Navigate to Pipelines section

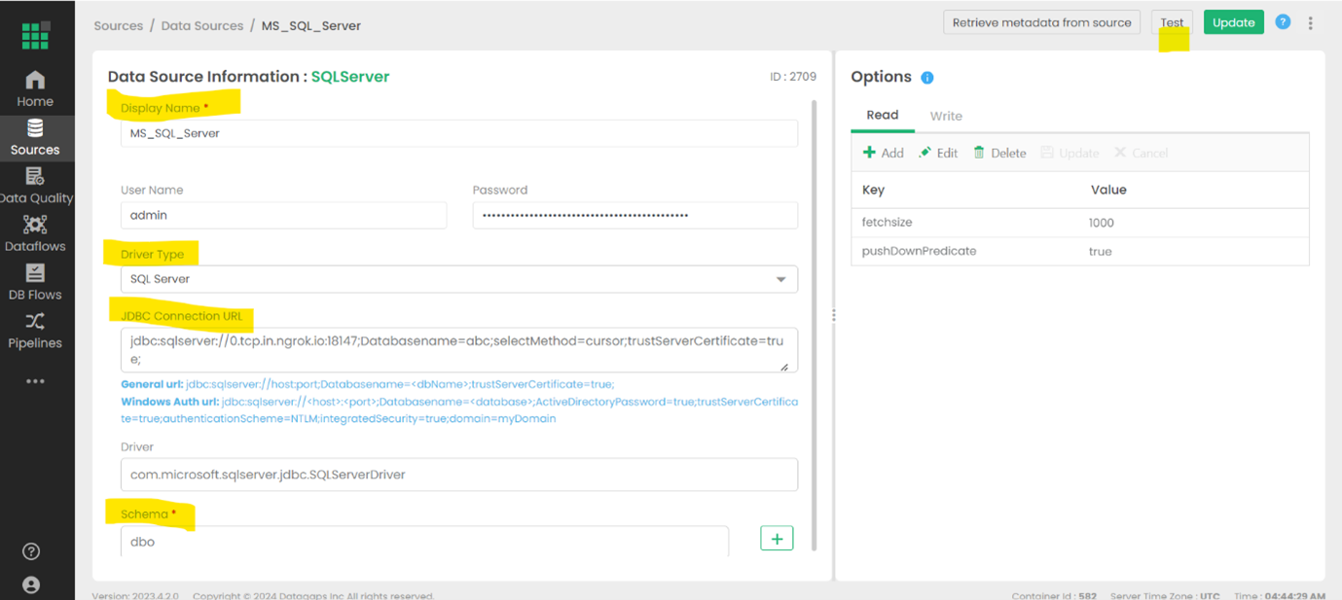35,331
